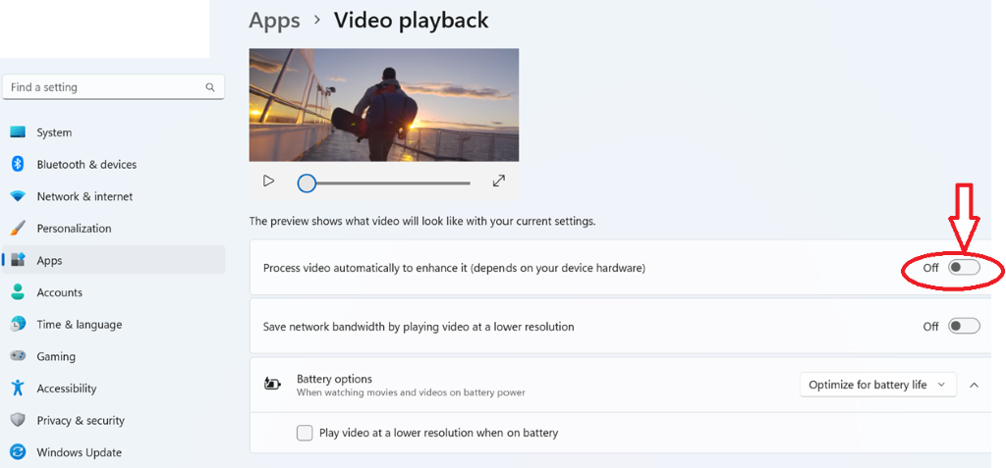Collapse the Battery options section
The height and width of the screenshot is (468, 1006).
(974, 385)
